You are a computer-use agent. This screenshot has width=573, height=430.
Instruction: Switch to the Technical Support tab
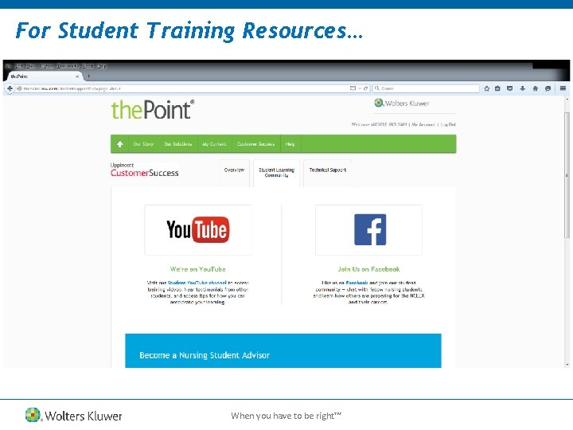click(x=327, y=173)
